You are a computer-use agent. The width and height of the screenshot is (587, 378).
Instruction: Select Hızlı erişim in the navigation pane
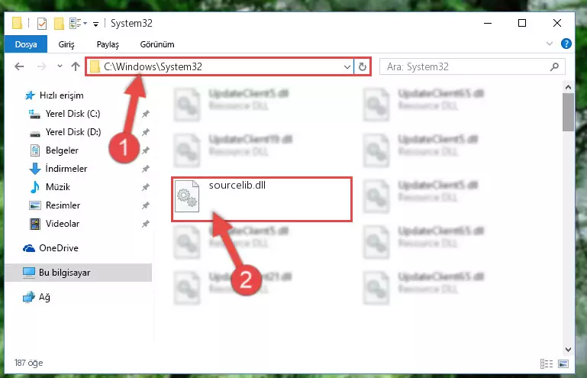(61, 95)
